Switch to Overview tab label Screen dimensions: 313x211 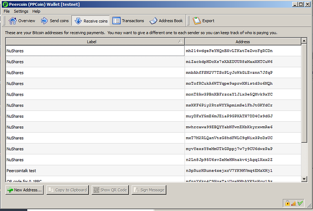[x=27, y=21]
